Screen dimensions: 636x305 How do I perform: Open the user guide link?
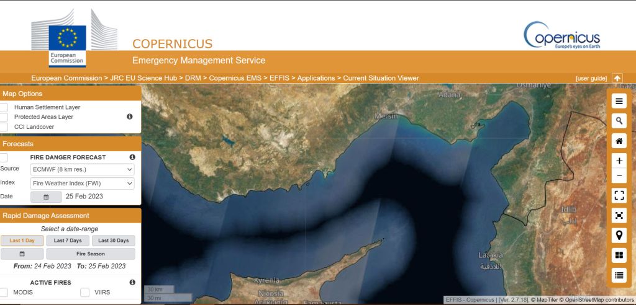(591, 78)
